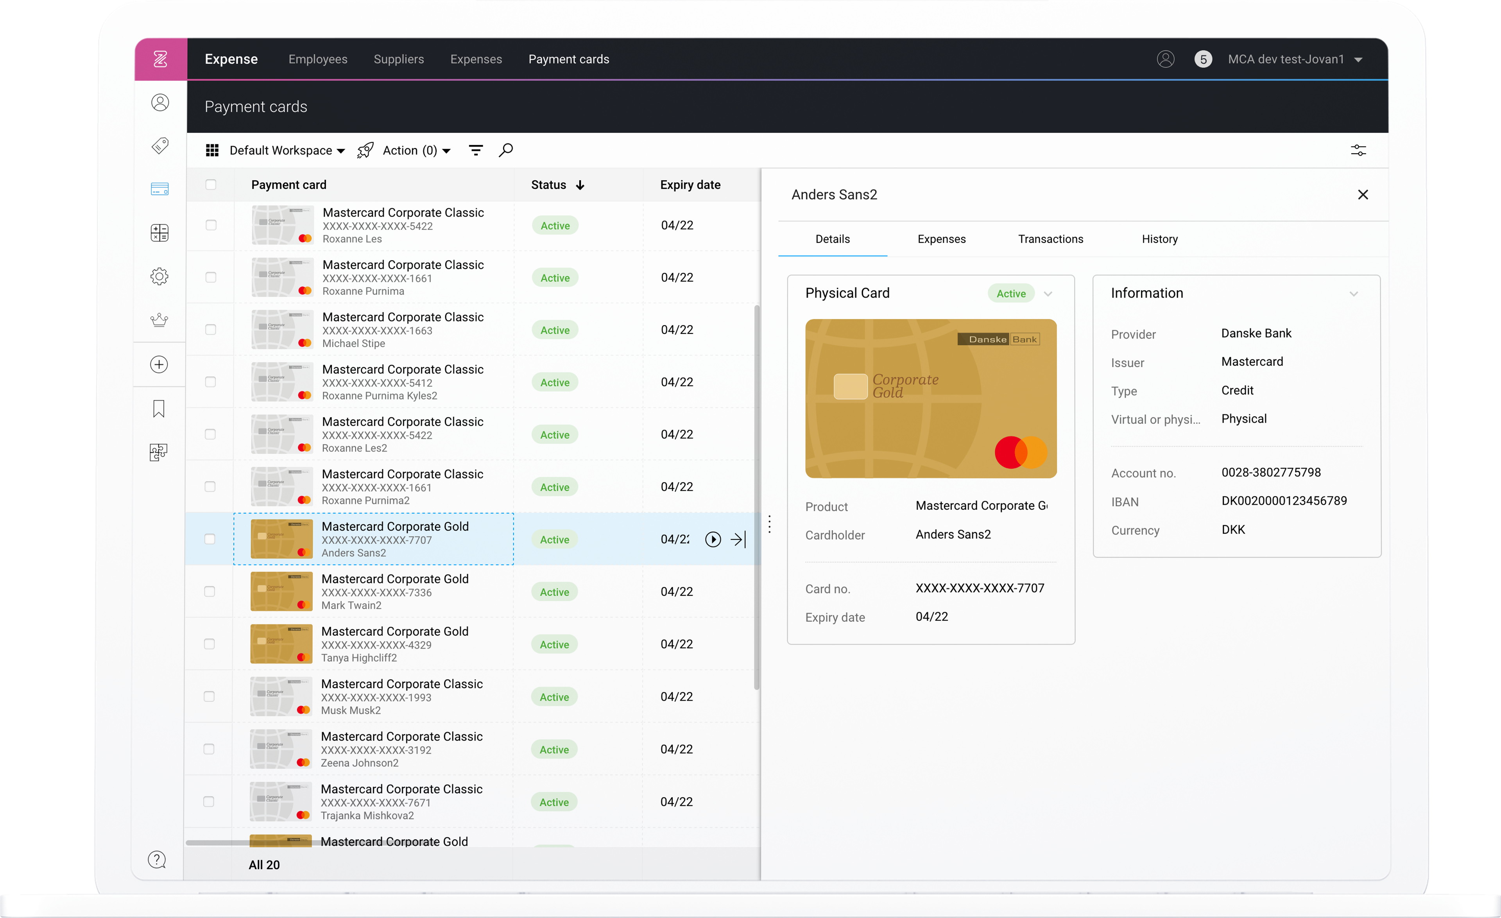Image resolution: width=1501 pixels, height=918 pixels.
Task: Switch to the History tab
Action: pyautogui.click(x=1160, y=239)
